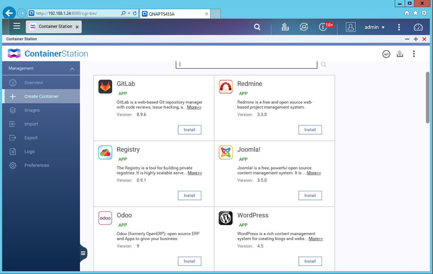Open Container Station background tasks stack icon

click(399, 54)
